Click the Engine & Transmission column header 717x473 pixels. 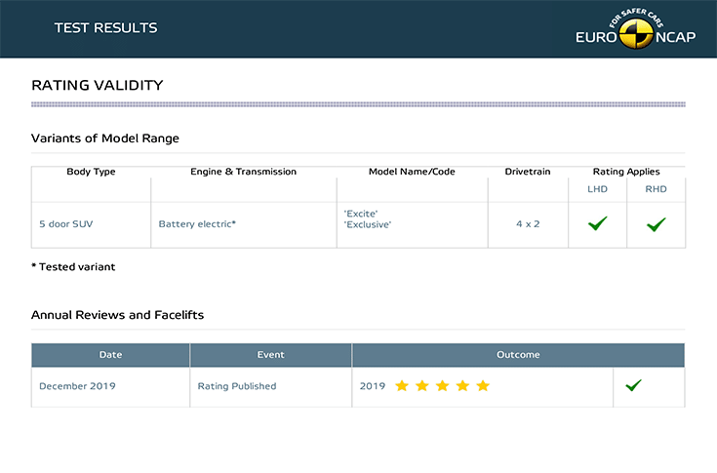pos(243,172)
